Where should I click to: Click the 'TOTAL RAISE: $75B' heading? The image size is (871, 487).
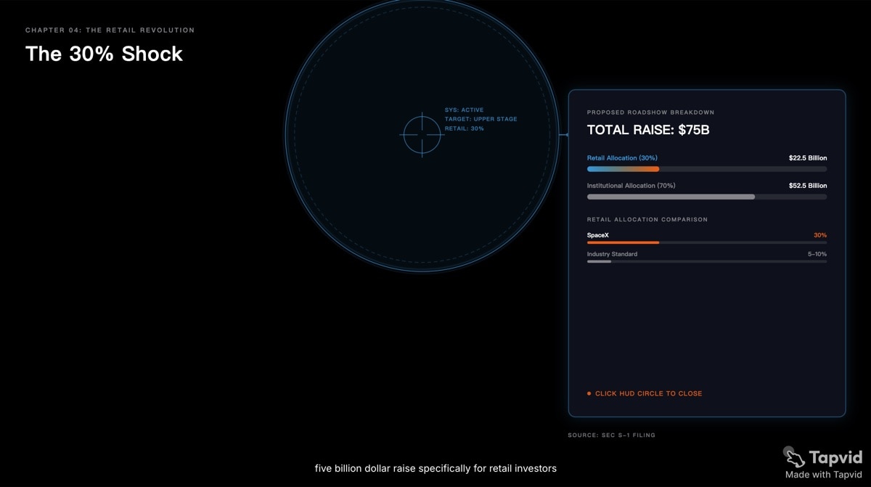[x=648, y=131]
